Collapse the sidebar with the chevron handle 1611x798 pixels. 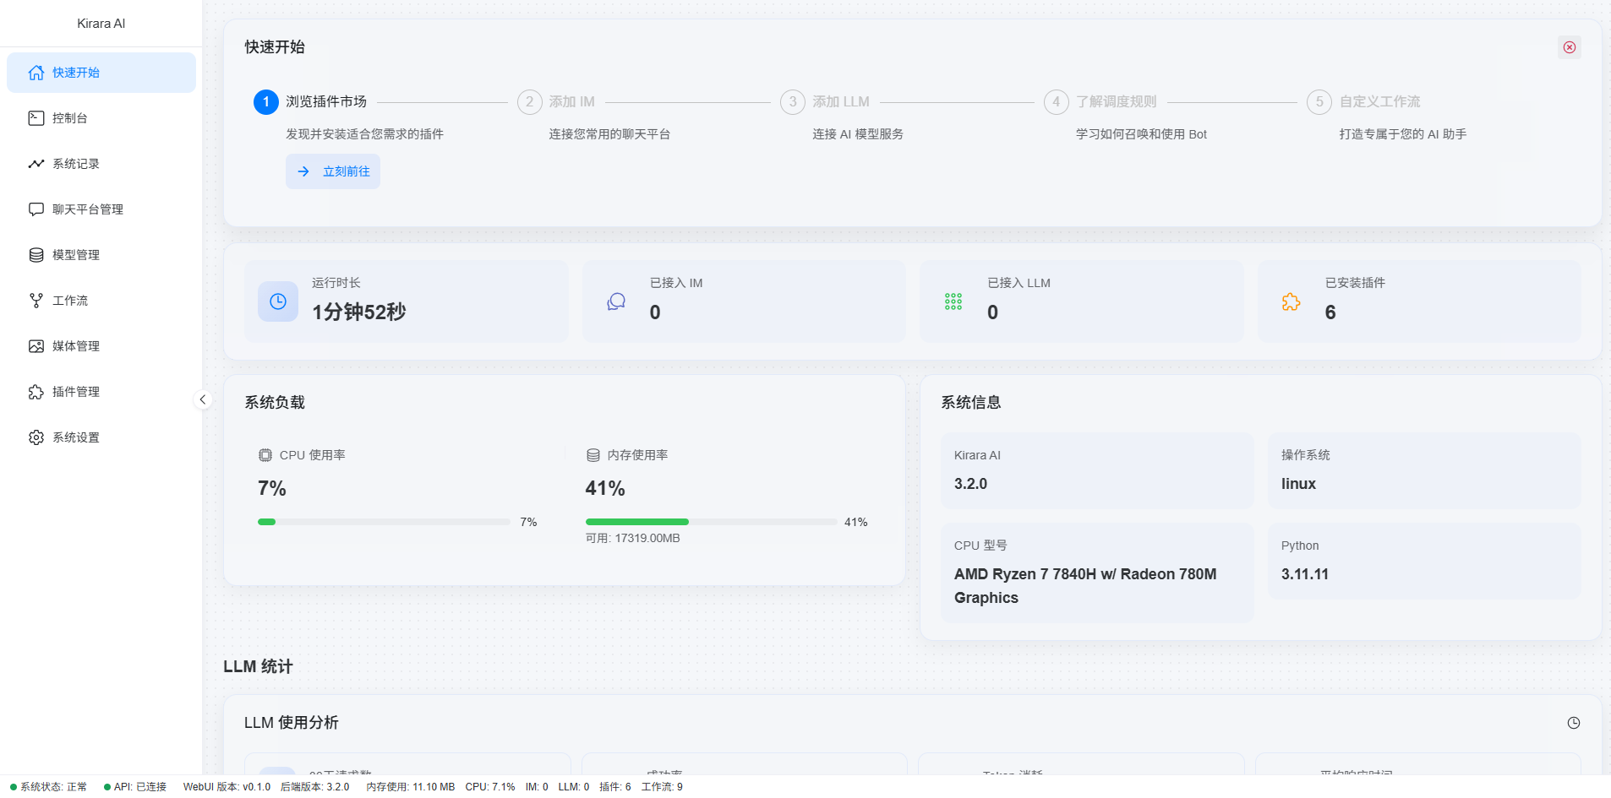click(x=203, y=399)
